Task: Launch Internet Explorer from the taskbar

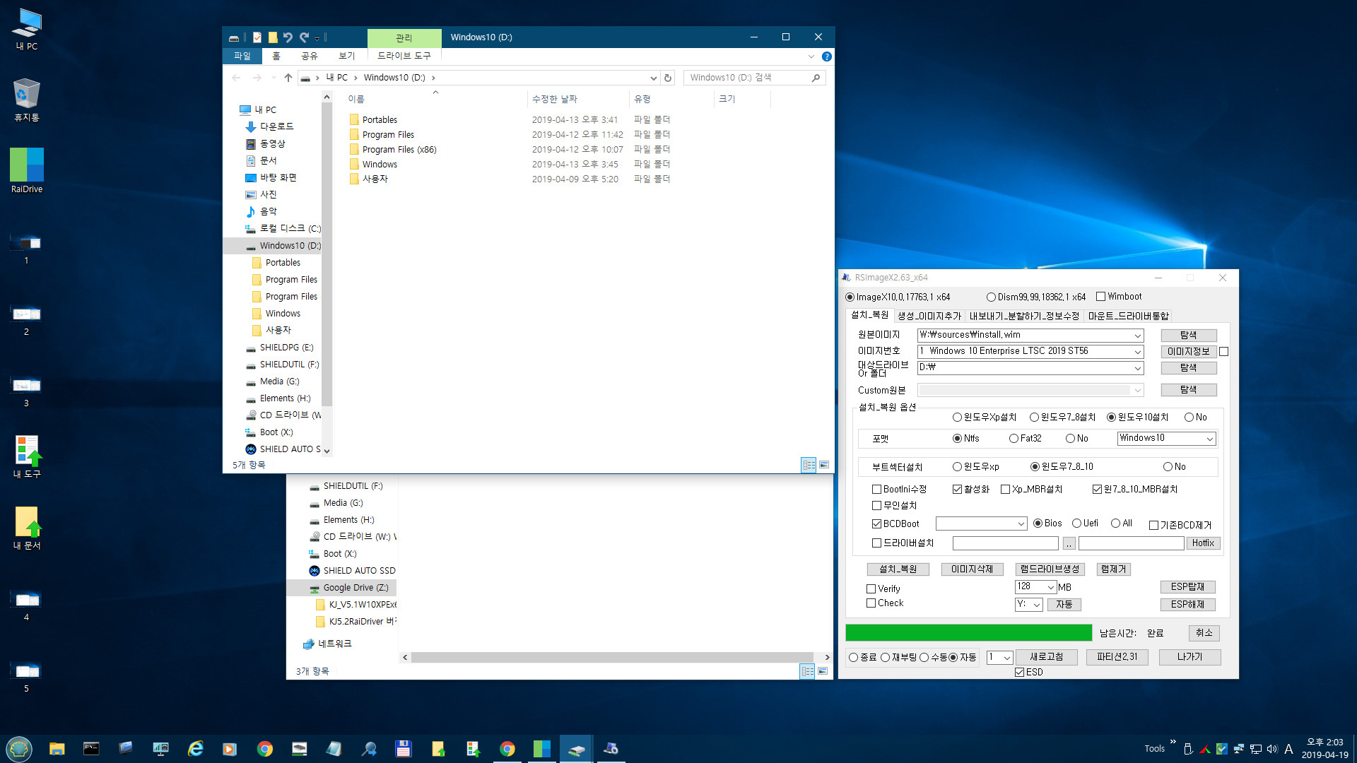Action: pyautogui.click(x=195, y=749)
